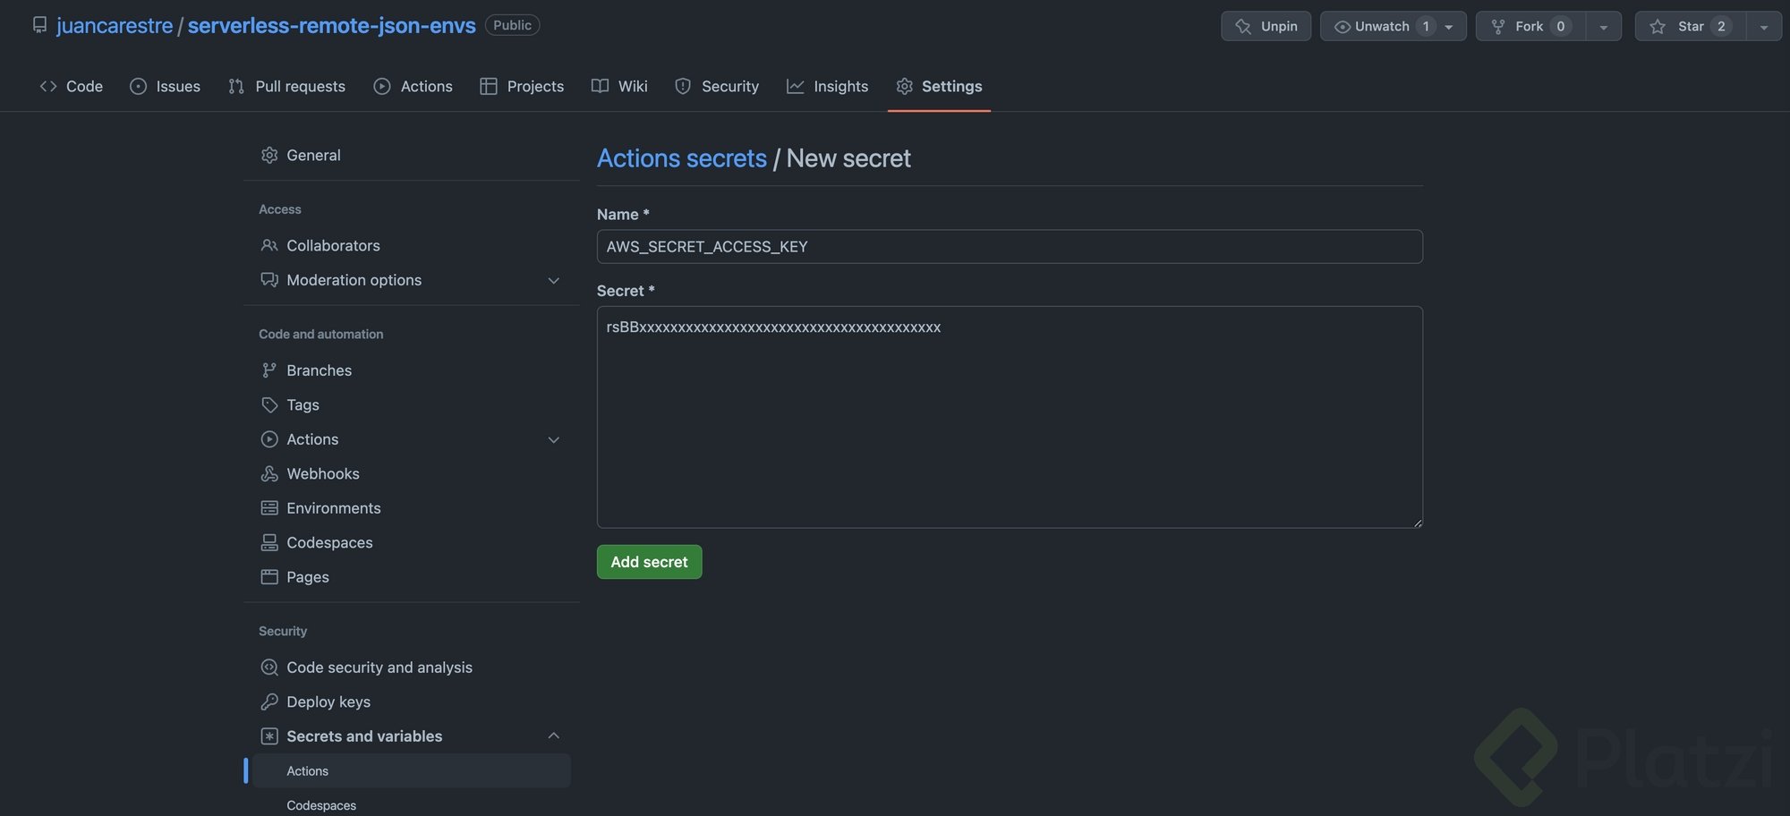The height and width of the screenshot is (816, 1790).
Task: Click the Deploy keys key icon
Action: [x=269, y=701]
